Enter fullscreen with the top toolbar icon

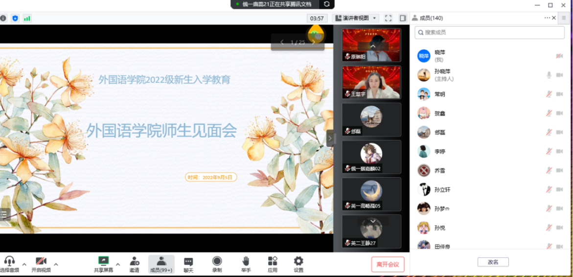[388, 18]
